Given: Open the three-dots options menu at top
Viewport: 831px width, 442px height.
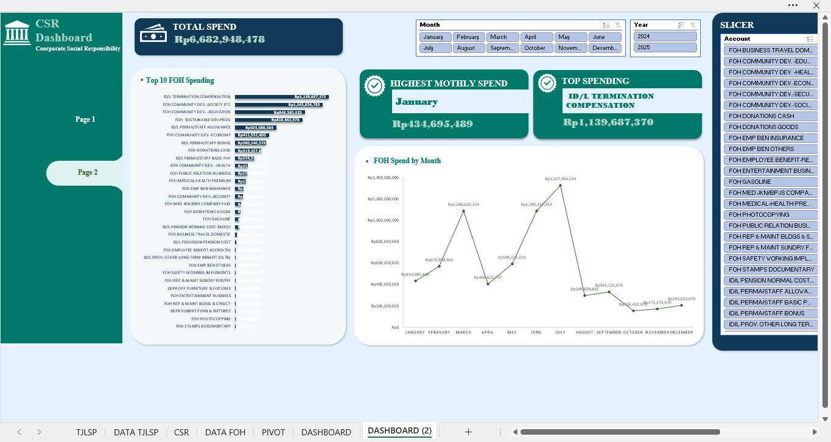Looking at the screenshot, I should (793, 5).
